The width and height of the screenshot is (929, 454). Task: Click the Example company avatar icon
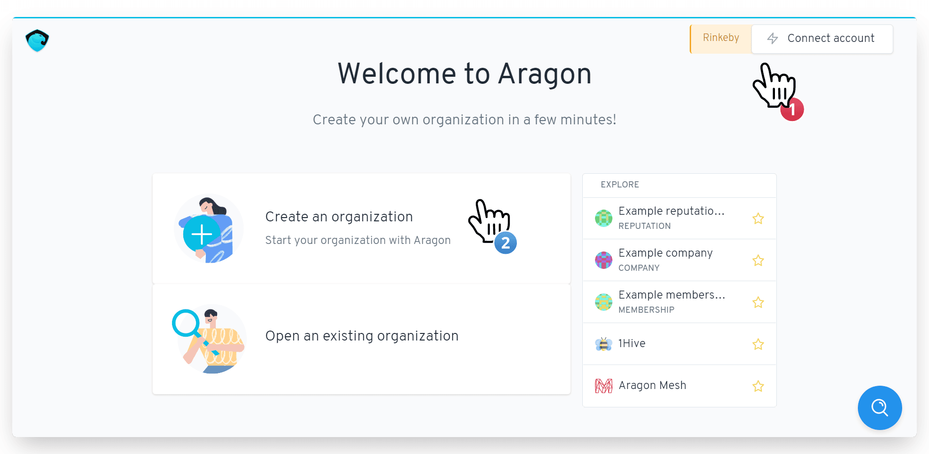pyautogui.click(x=603, y=260)
